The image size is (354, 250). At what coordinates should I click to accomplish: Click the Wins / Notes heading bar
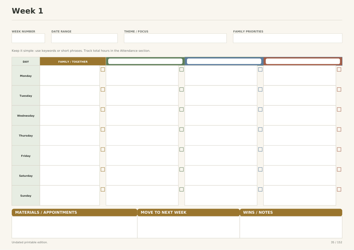click(x=291, y=212)
